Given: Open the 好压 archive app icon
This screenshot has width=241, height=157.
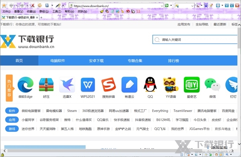Looking at the screenshot, I should click(x=46, y=85).
